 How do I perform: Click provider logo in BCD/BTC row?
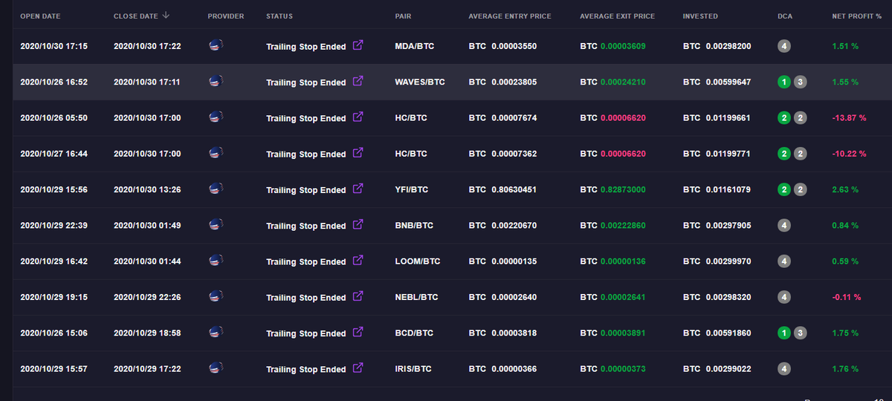pos(216,332)
